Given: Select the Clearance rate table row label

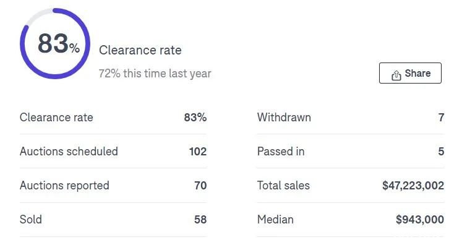Looking at the screenshot, I should (56, 118).
